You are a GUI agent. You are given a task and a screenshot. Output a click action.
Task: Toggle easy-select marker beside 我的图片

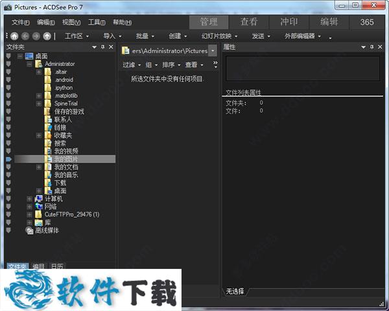[x=8, y=159]
